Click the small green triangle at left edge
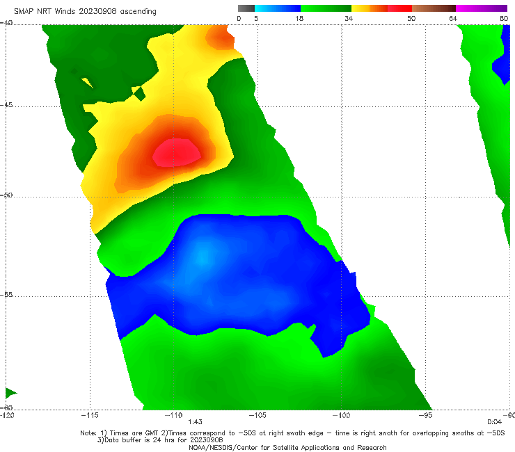This screenshot has height=452, width=515. pos(11,393)
